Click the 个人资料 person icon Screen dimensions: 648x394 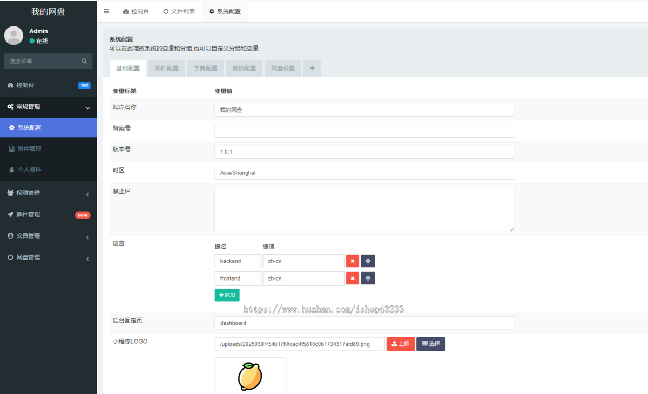click(x=12, y=169)
